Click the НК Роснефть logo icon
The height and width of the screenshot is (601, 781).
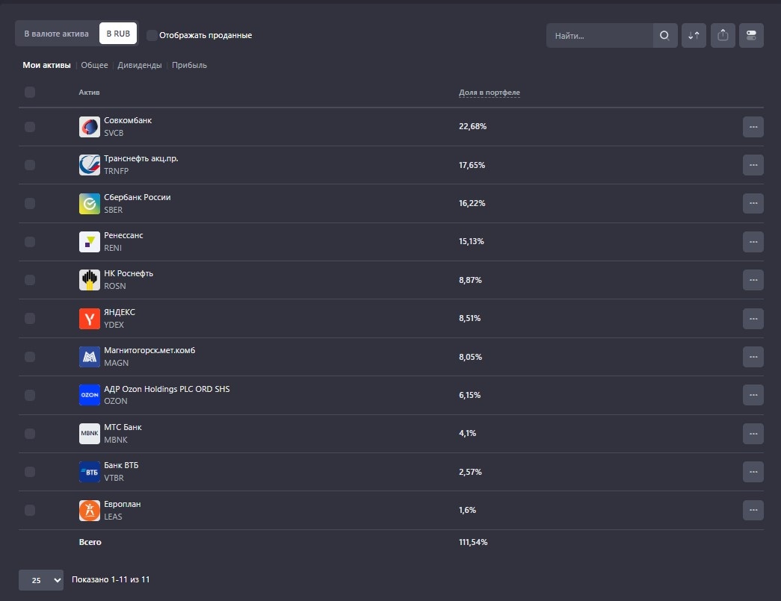pyautogui.click(x=90, y=280)
